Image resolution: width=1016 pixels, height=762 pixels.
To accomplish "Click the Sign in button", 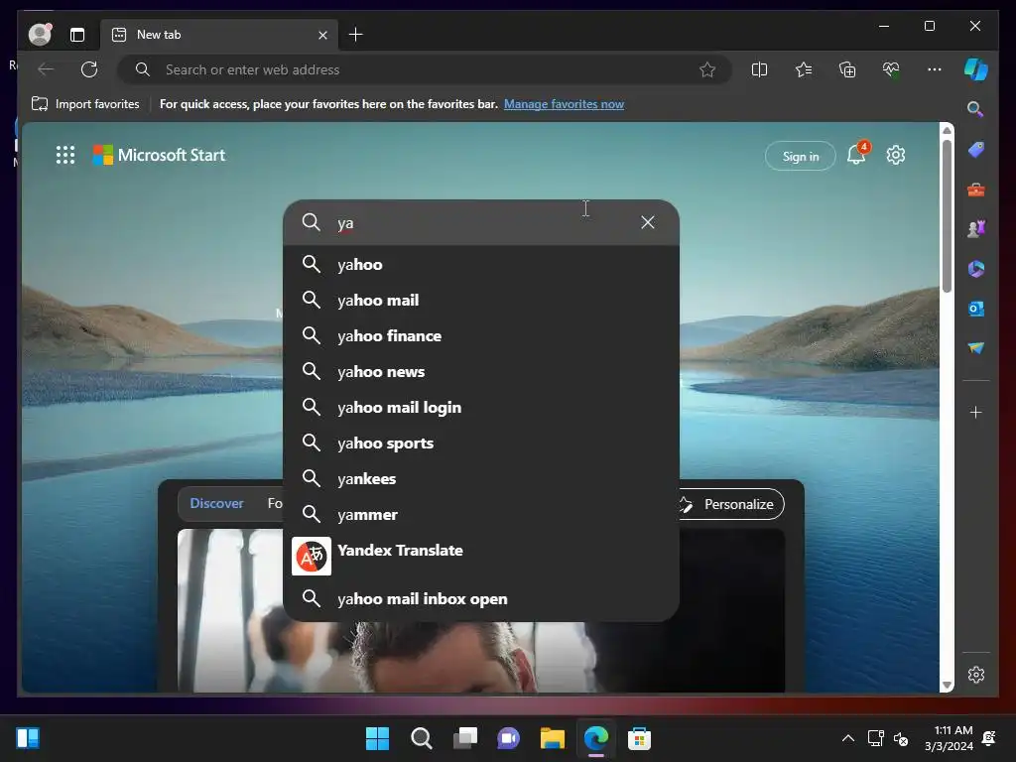I will coord(801,156).
